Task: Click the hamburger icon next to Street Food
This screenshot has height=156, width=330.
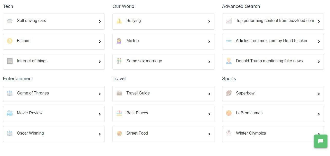Action: [x=119, y=133]
